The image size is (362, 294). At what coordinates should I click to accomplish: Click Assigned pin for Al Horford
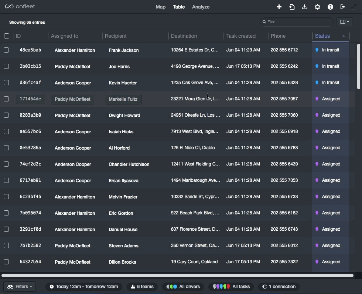pyautogui.click(x=317, y=148)
